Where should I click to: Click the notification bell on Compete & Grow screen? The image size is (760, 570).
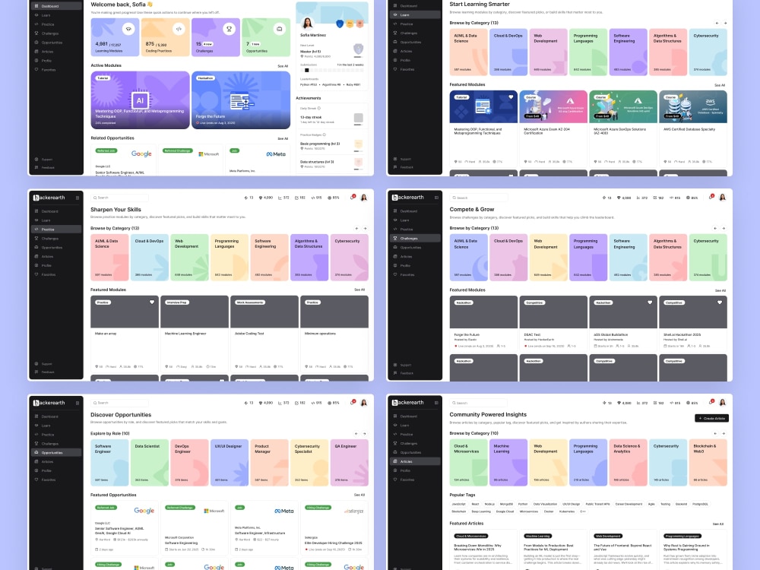711,198
